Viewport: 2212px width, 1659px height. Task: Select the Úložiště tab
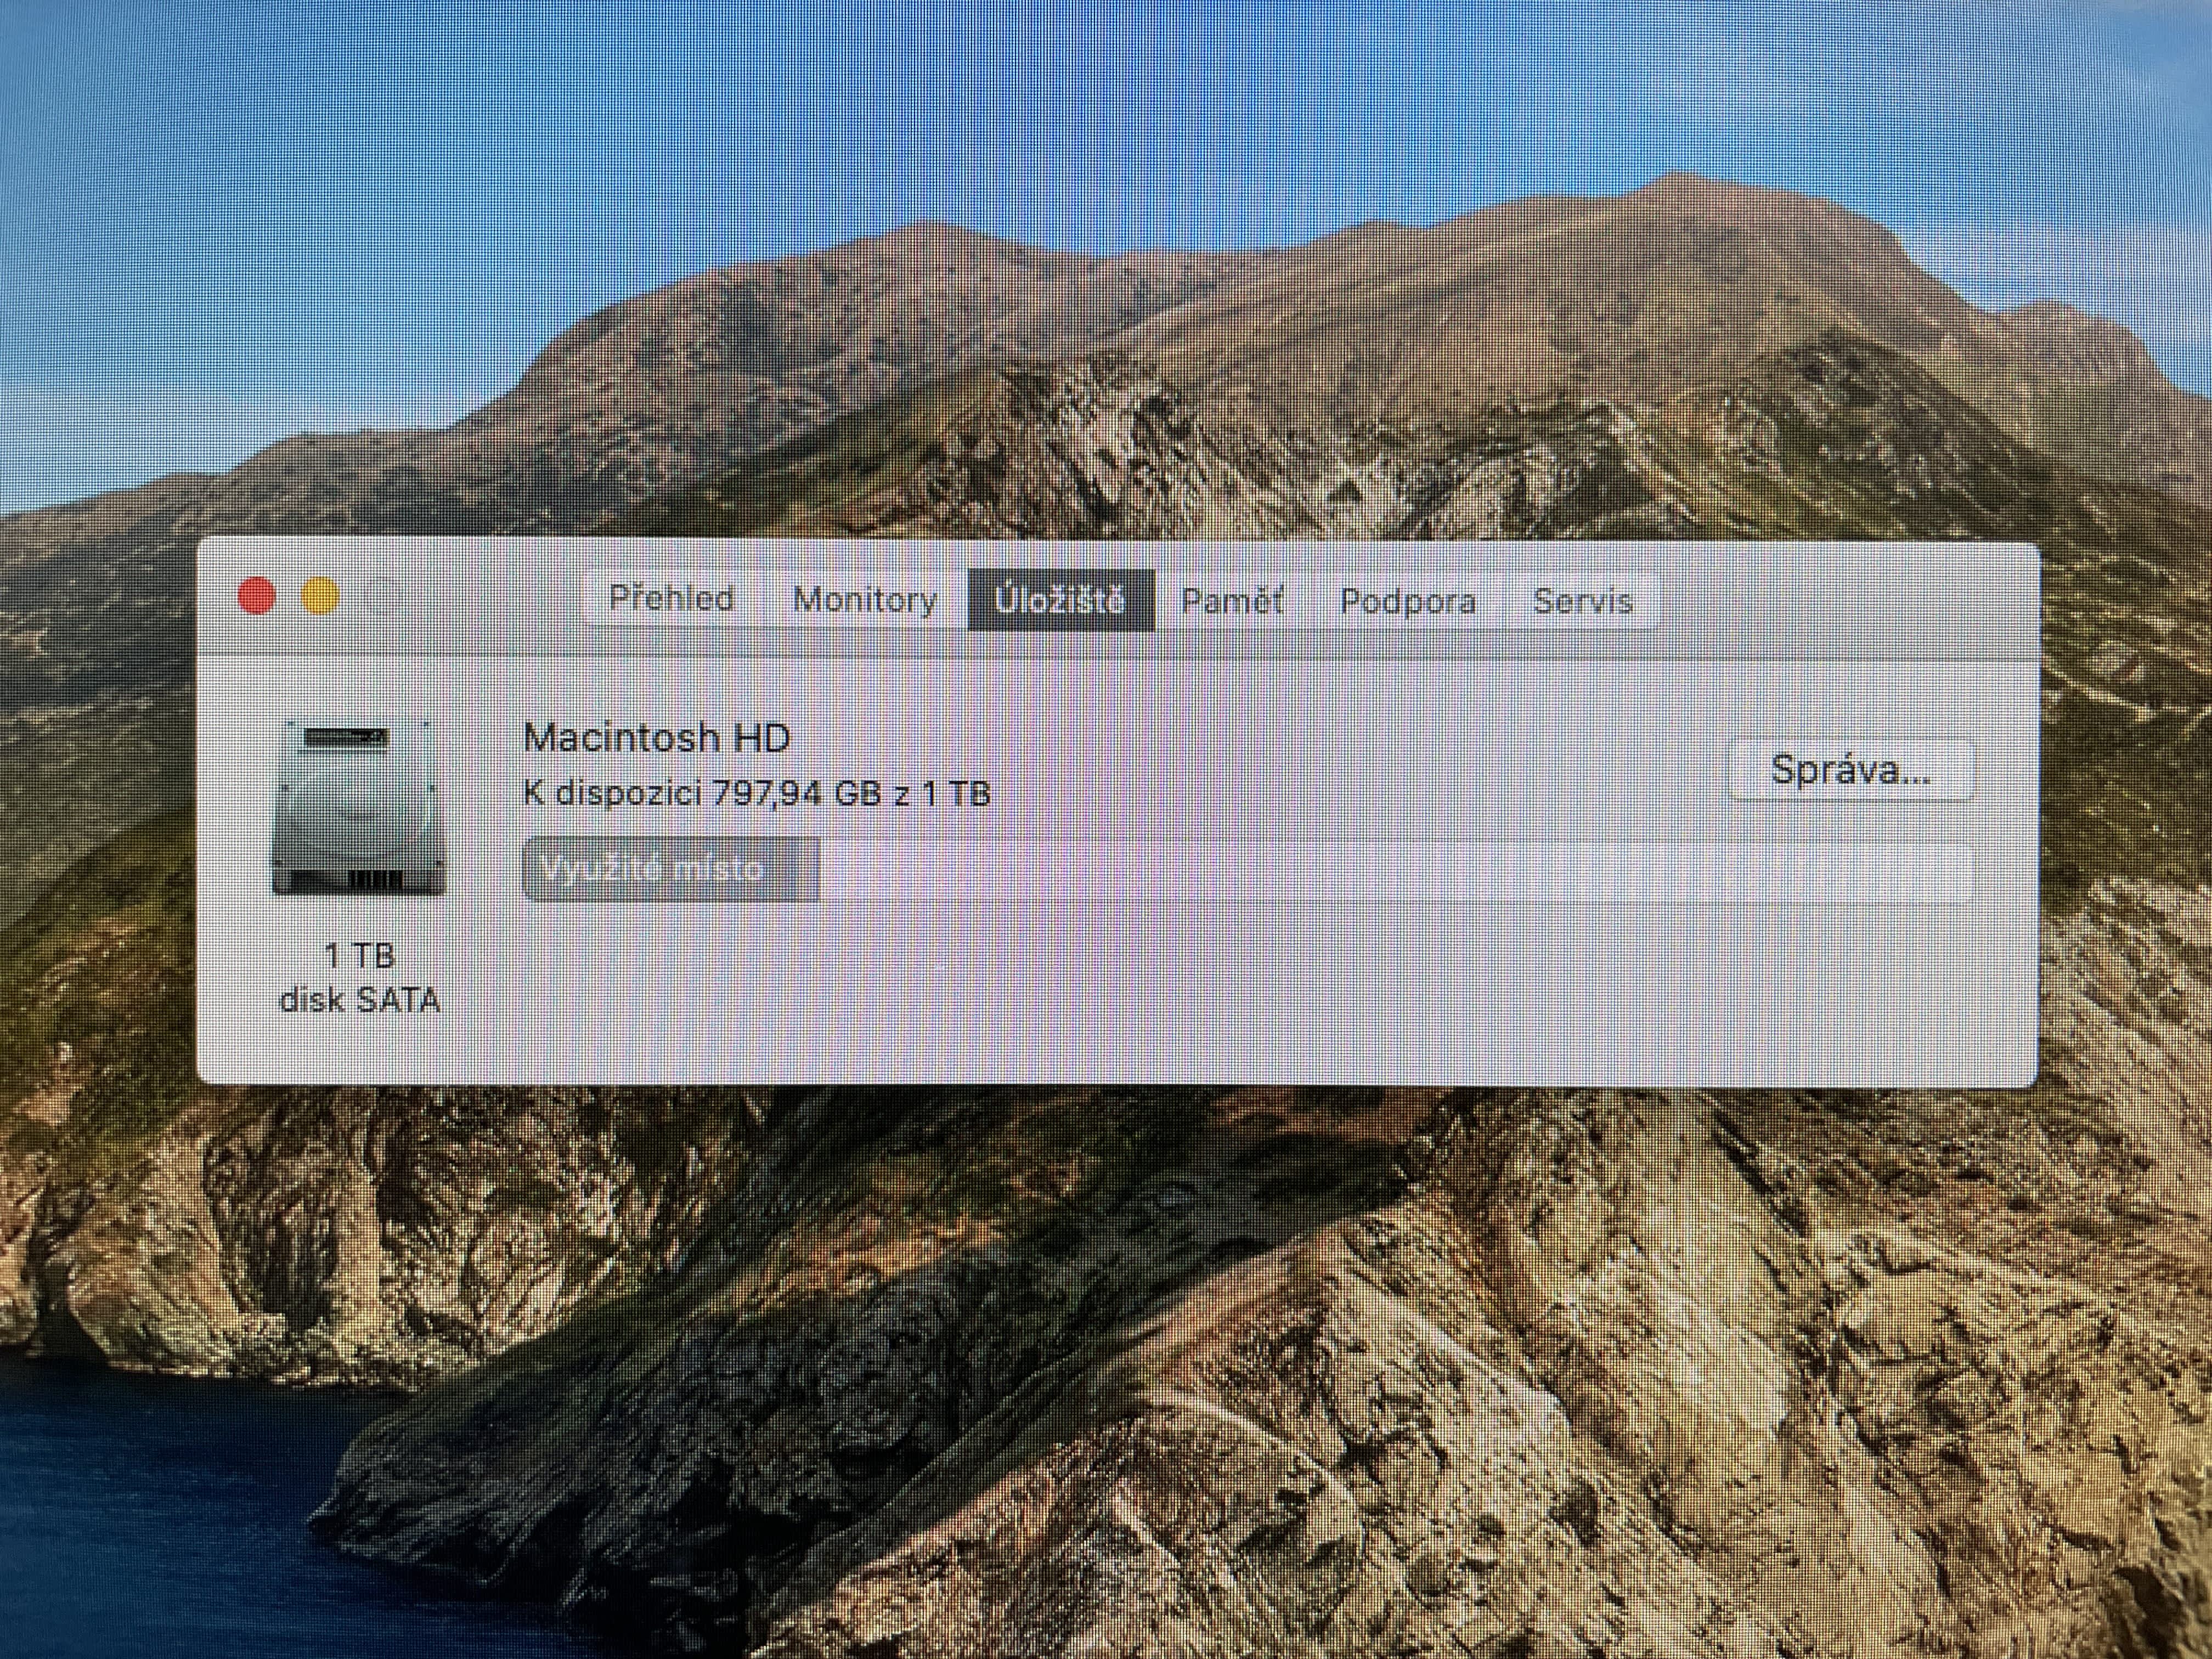(x=1060, y=600)
